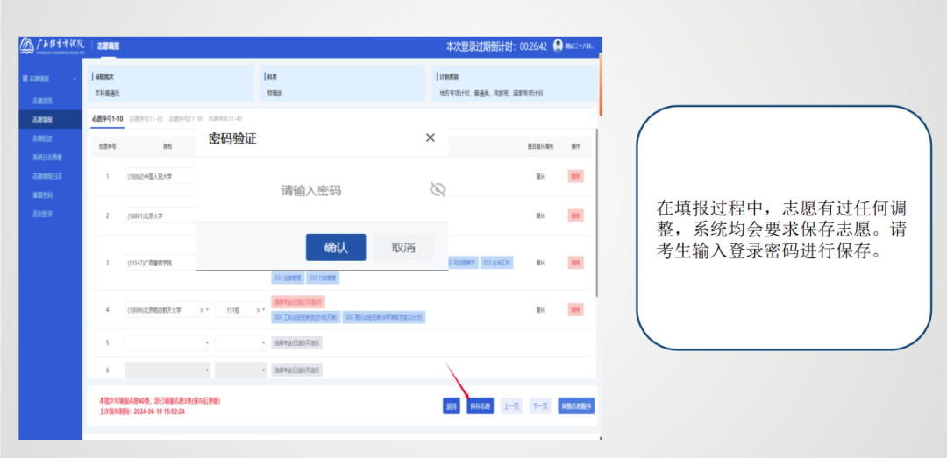Open the school dropdown in row 5

pos(167,342)
